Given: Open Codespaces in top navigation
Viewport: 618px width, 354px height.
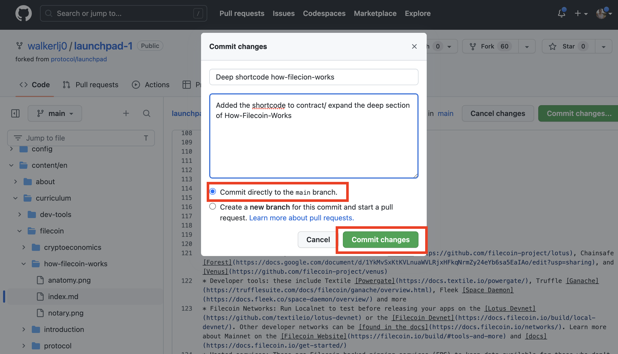Looking at the screenshot, I should [324, 13].
